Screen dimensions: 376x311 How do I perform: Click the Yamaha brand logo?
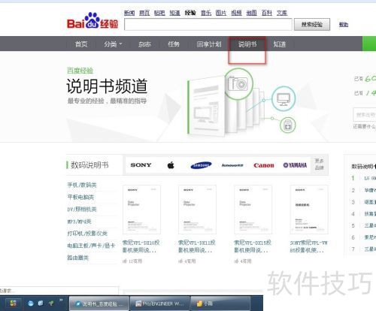tap(295, 165)
